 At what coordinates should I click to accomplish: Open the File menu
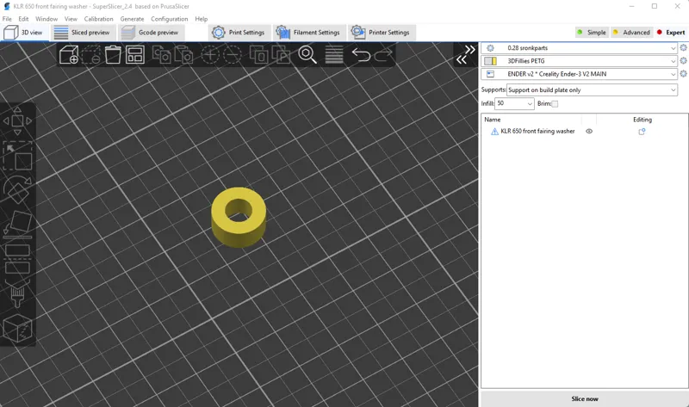[7, 19]
